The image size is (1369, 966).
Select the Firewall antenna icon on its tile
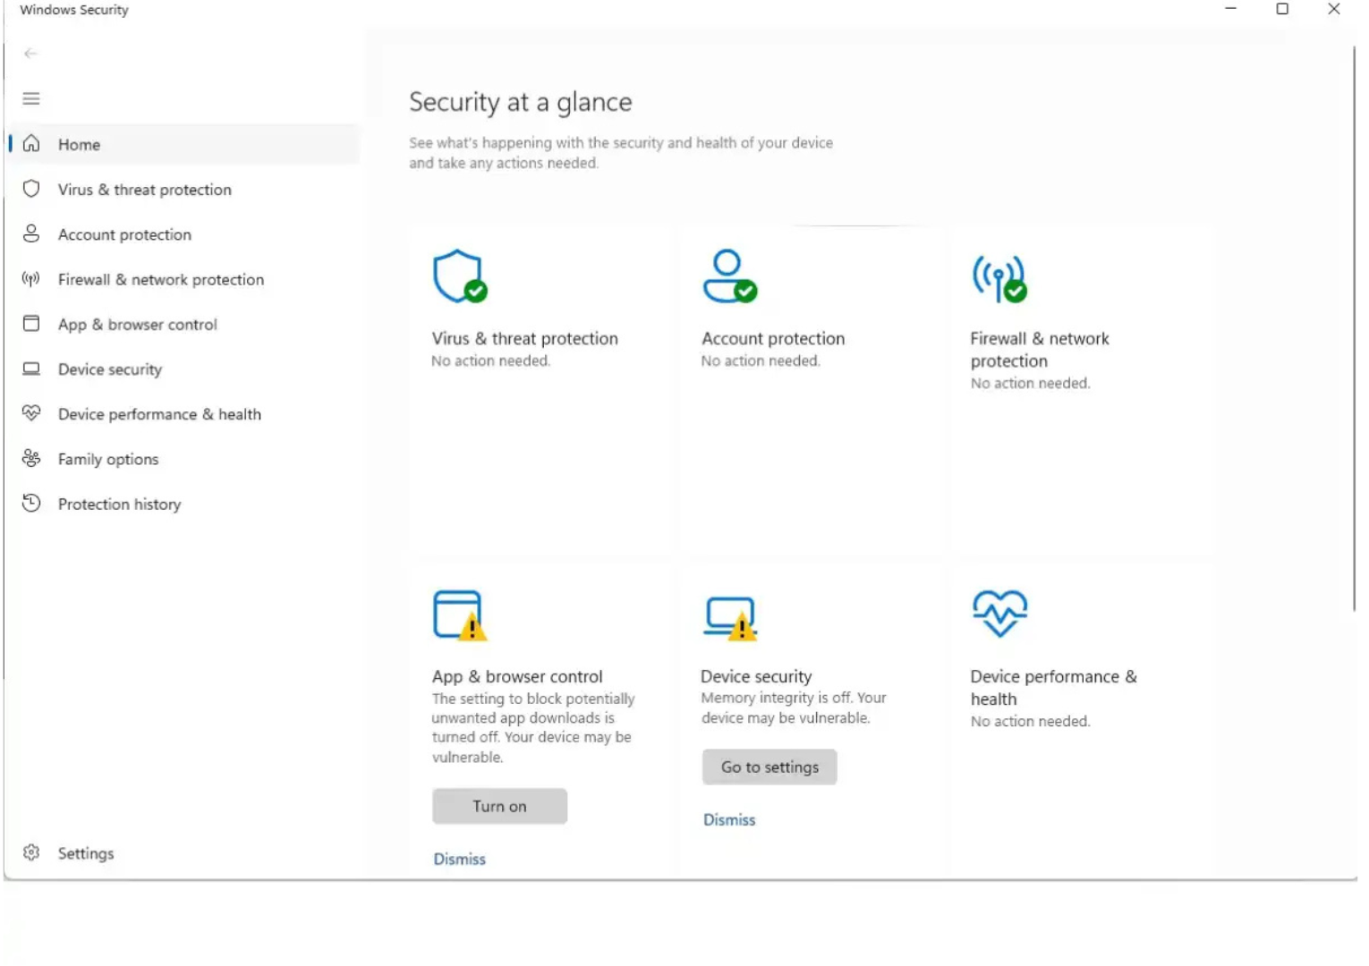coord(998,275)
